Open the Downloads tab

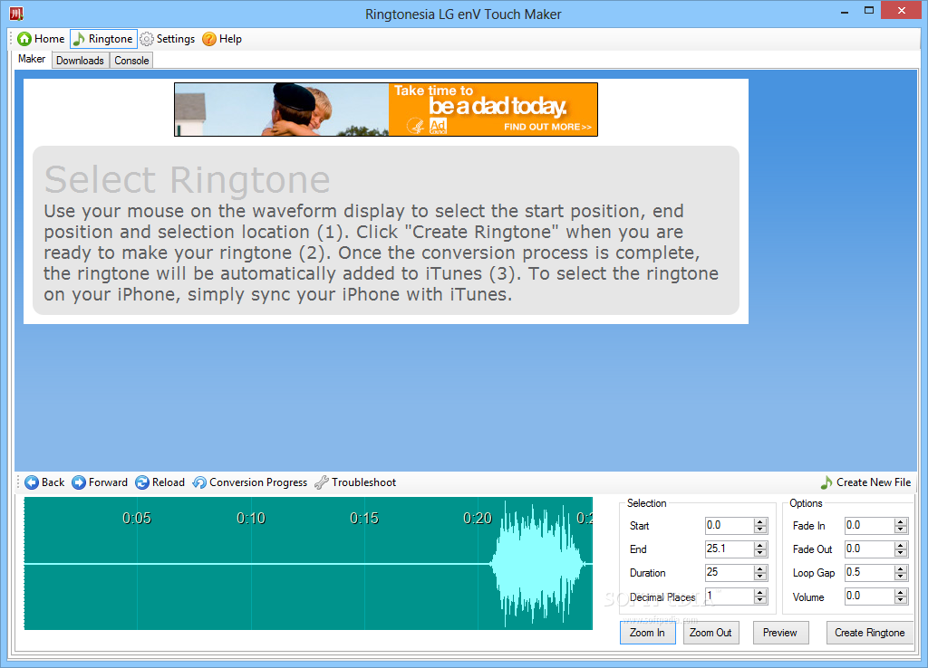coord(80,61)
